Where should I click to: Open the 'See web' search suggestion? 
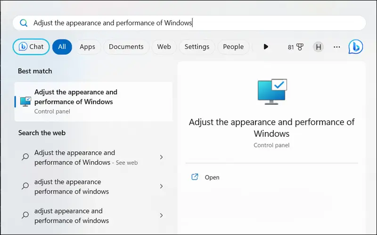(93, 157)
